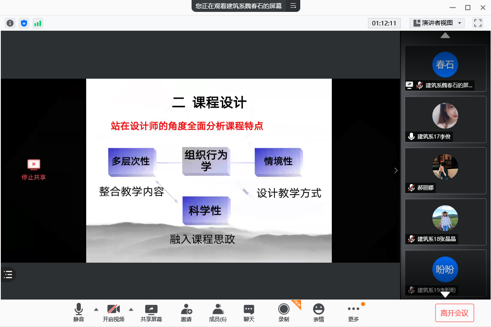Expand audio options arrow beside 静音
The image size is (491, 327).
point(96,309)
